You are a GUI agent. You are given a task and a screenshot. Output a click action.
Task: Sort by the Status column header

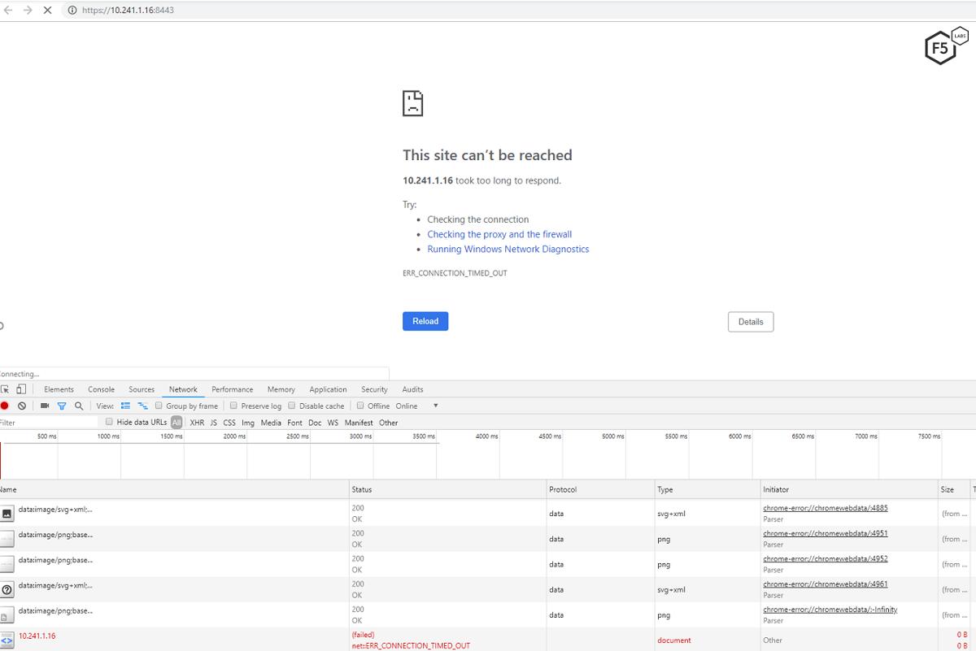[447, 489]
